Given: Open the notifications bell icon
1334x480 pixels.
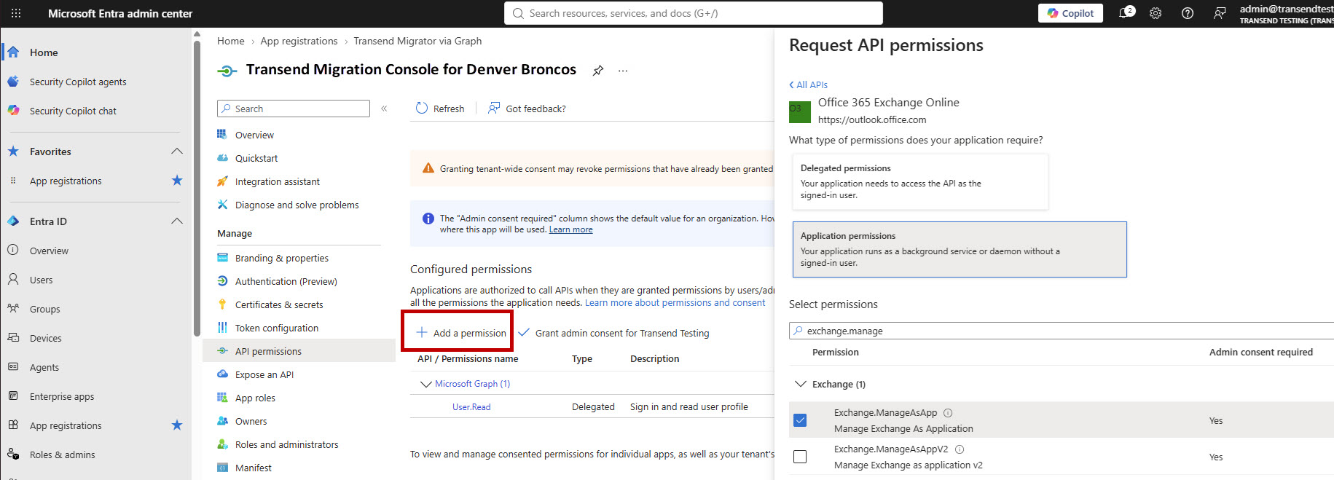Looking at the screenshot, I should pos(1125,13).
